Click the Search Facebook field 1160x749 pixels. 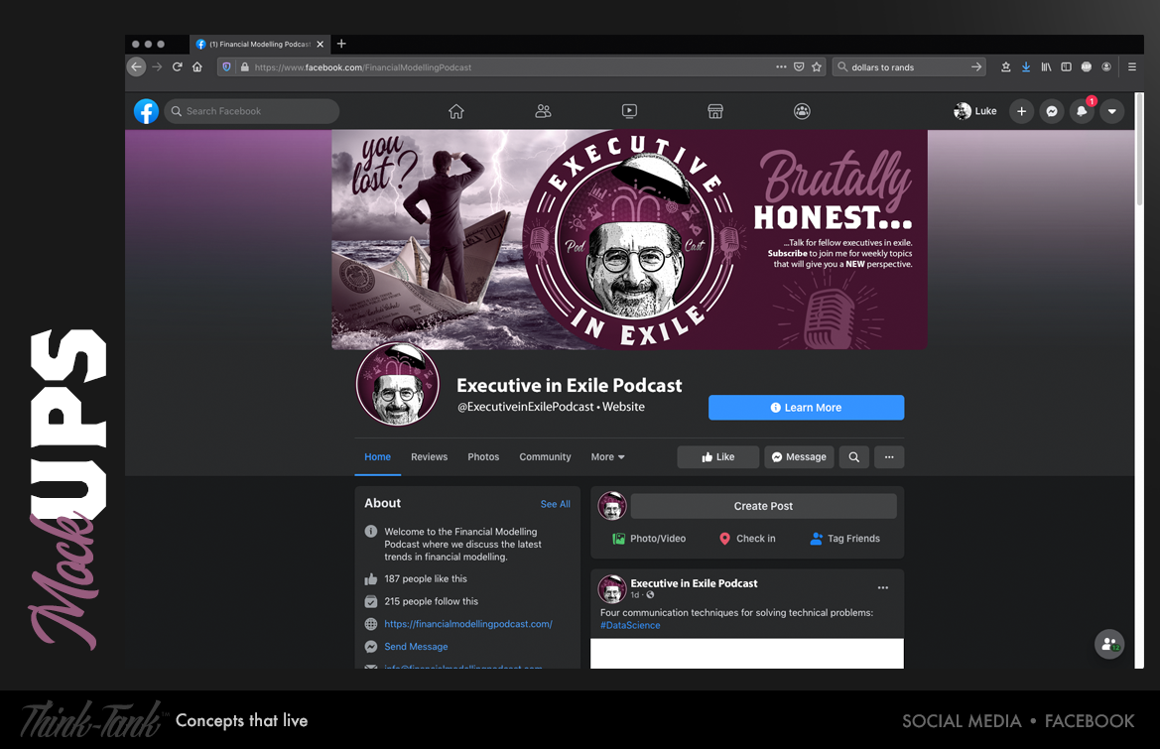pos(251,112)
